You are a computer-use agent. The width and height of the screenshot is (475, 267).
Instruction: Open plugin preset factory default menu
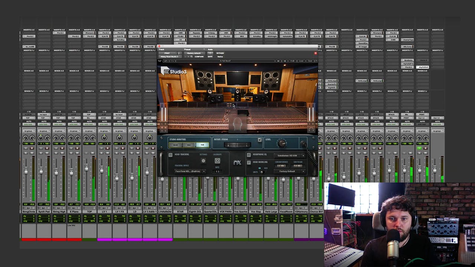click(x=194, y=53)
